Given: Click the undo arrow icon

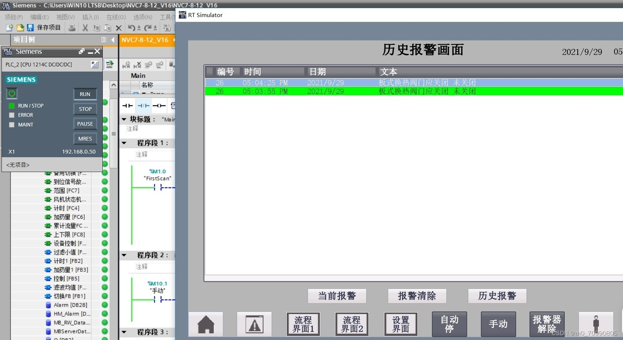Looking at the screenshot, I should 131,28.
